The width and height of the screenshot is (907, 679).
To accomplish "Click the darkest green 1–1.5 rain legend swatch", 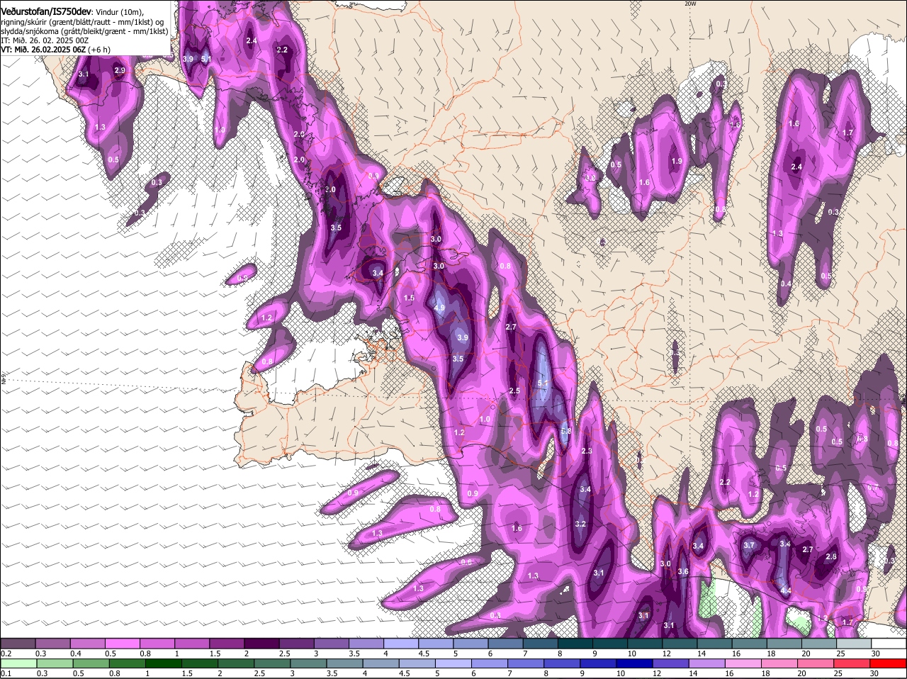I will point(163,663).
